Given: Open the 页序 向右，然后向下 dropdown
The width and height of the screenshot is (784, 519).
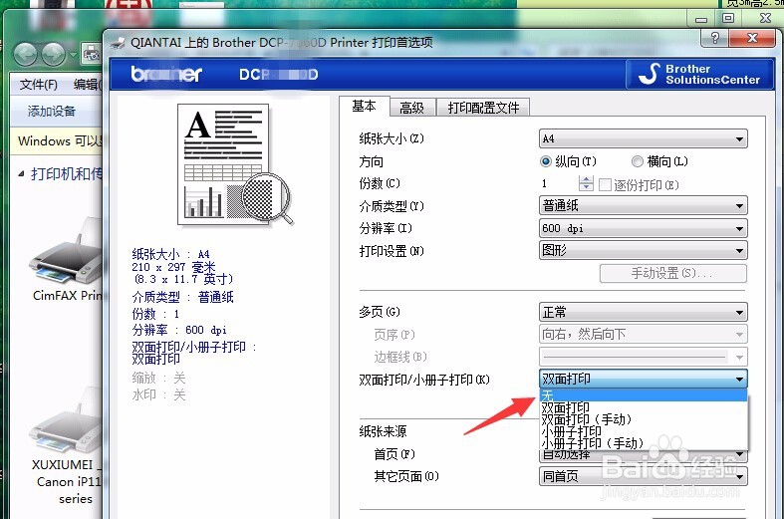Looking at the screenshot, I should (643, 334).
